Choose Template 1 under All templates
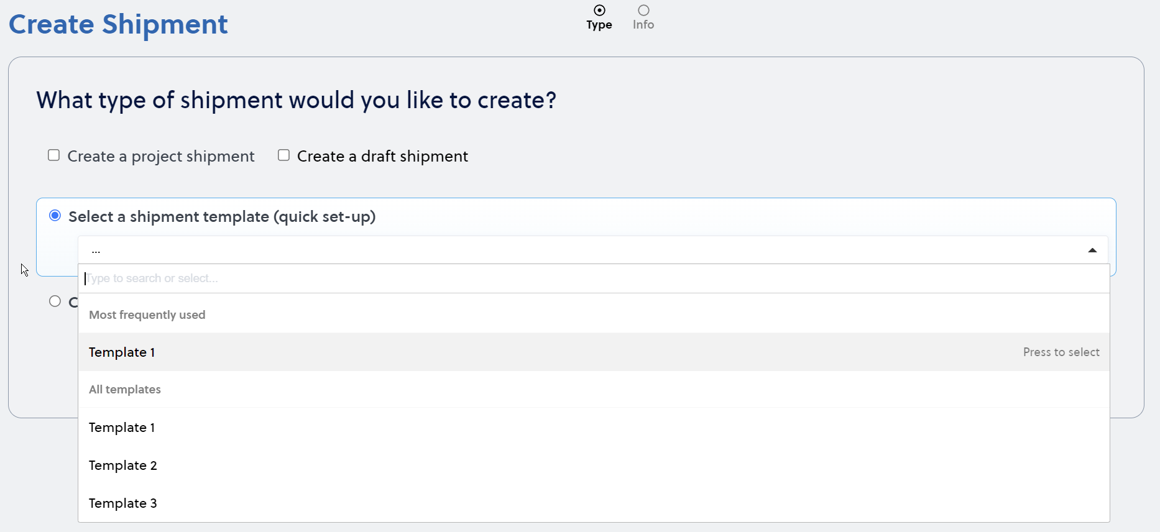Viewport: 1160px width, 532px height. (594, 428)
